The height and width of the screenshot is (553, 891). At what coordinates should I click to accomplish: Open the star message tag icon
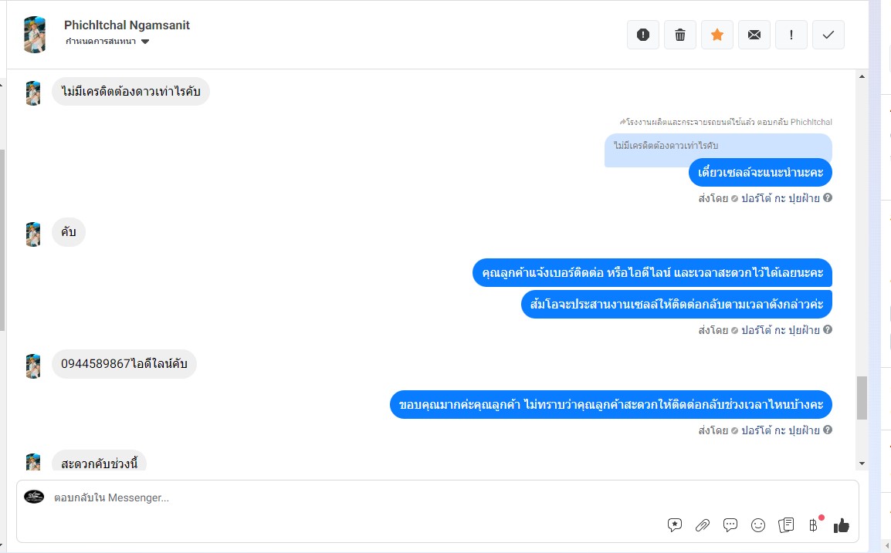675,525
